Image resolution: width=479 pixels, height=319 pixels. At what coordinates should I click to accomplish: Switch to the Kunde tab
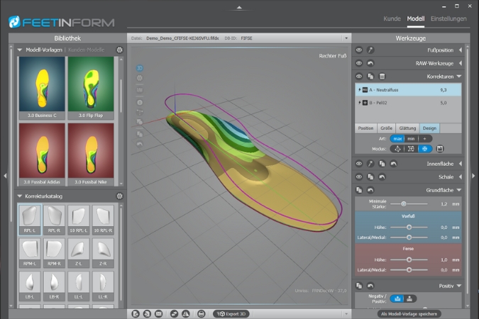click(391, 18)
